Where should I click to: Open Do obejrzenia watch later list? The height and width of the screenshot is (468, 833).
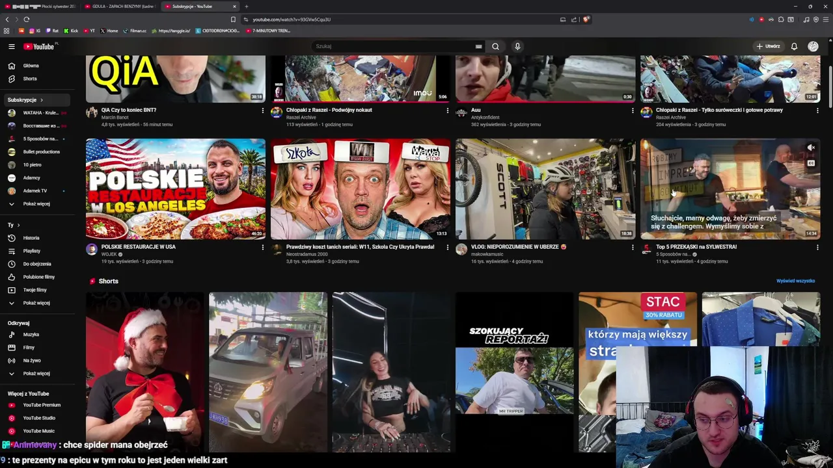pos(36,264)
